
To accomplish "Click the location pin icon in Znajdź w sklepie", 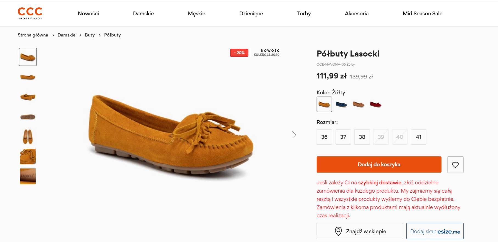I will [x=338, y=231].
